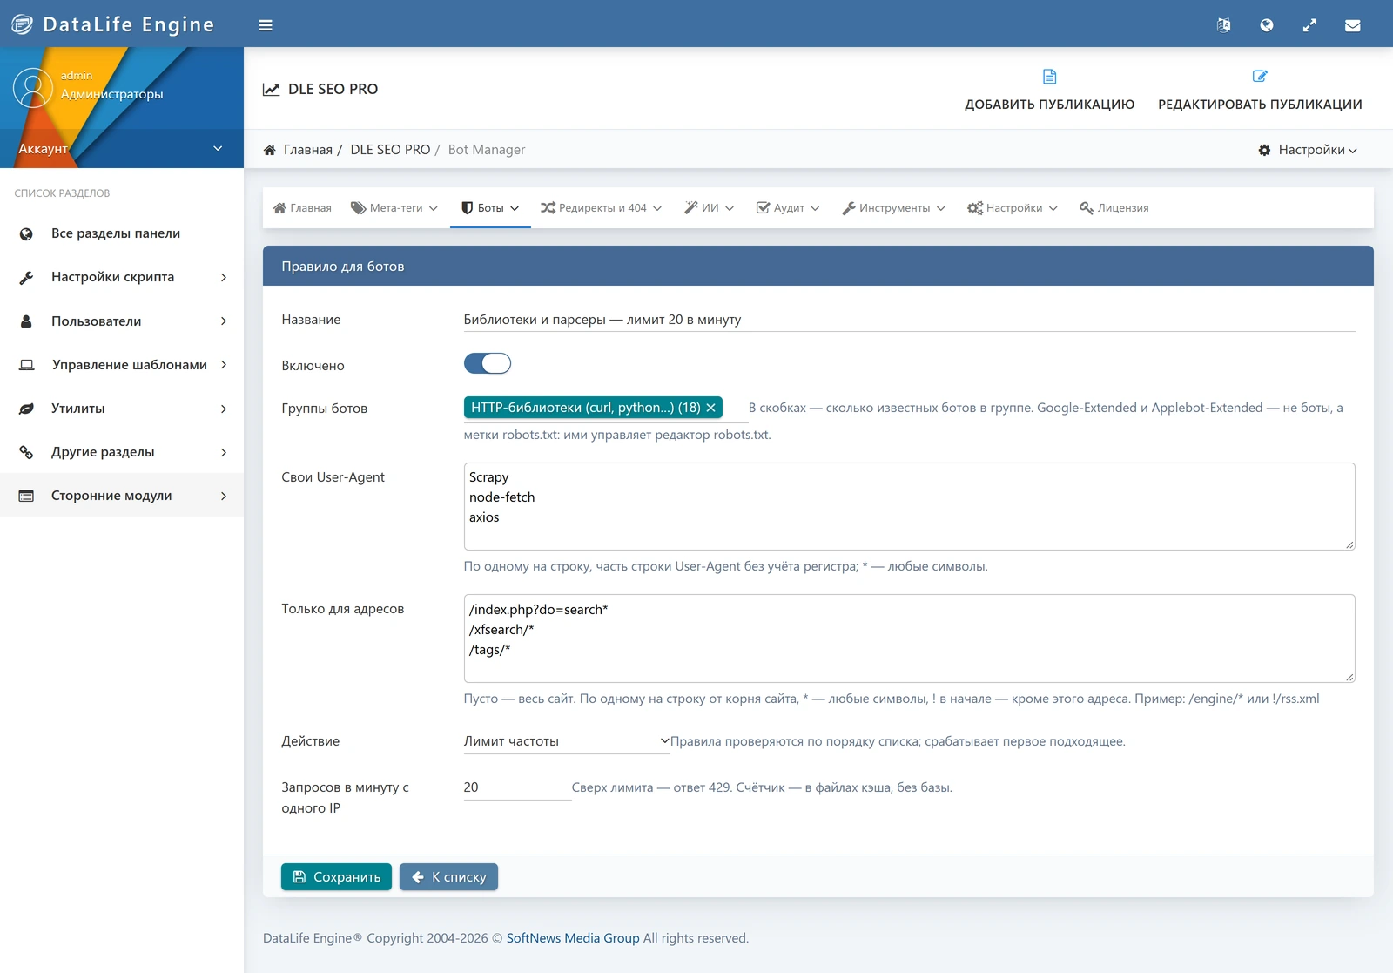Focus the Запросов в минуту field with 20
The width and height of the screenshot is (1393, 973).
[517, 787]
